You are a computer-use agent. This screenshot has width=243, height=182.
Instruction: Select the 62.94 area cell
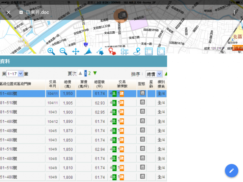point(100,149)
